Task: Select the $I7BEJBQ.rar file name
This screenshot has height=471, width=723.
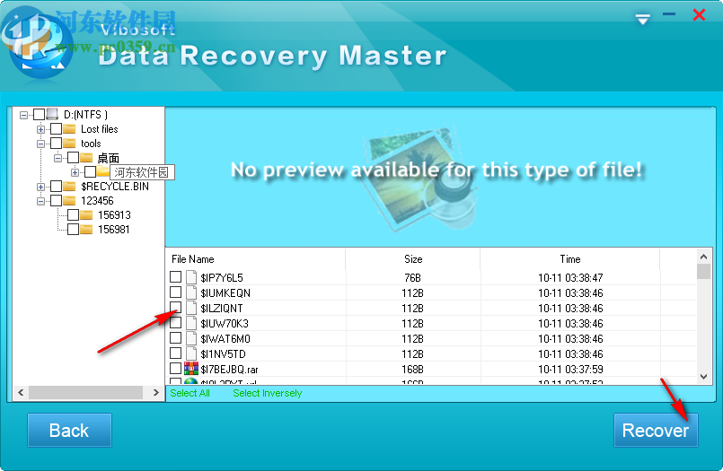Action: point(229,370)
